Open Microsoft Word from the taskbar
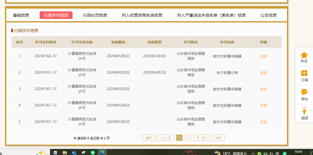313x155 pixels. click(55, 152)
